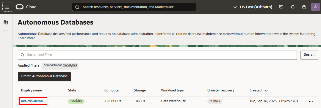The width and height of the screenshot is (321, 108).
Task: Open the help question mark icon
Action: (304, 7)
